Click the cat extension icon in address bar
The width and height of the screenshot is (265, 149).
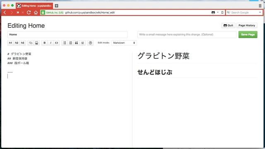tap(213, 12)
